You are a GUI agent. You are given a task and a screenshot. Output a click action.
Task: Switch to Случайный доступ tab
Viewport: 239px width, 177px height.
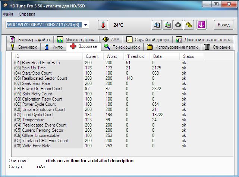(148, 40)
